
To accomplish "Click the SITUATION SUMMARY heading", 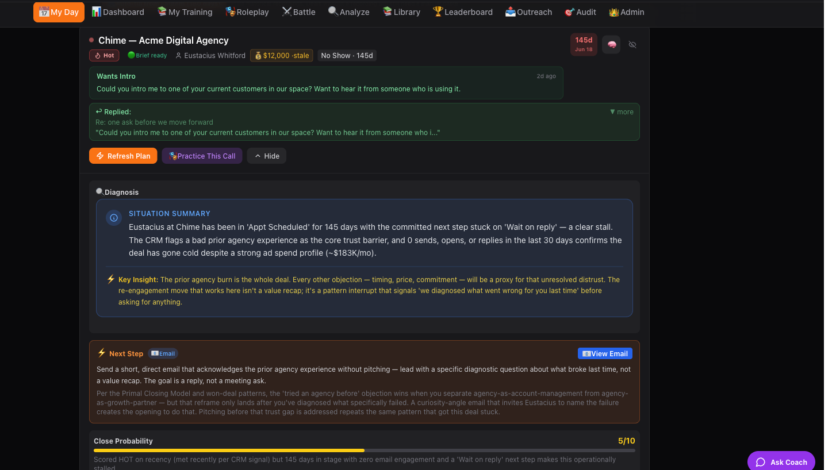I will 170,213.
